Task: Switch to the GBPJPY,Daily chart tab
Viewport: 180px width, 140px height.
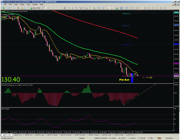Action: 40,135
